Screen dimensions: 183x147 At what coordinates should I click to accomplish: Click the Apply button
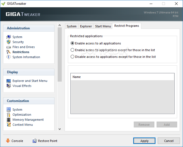[x=144, y=141]
